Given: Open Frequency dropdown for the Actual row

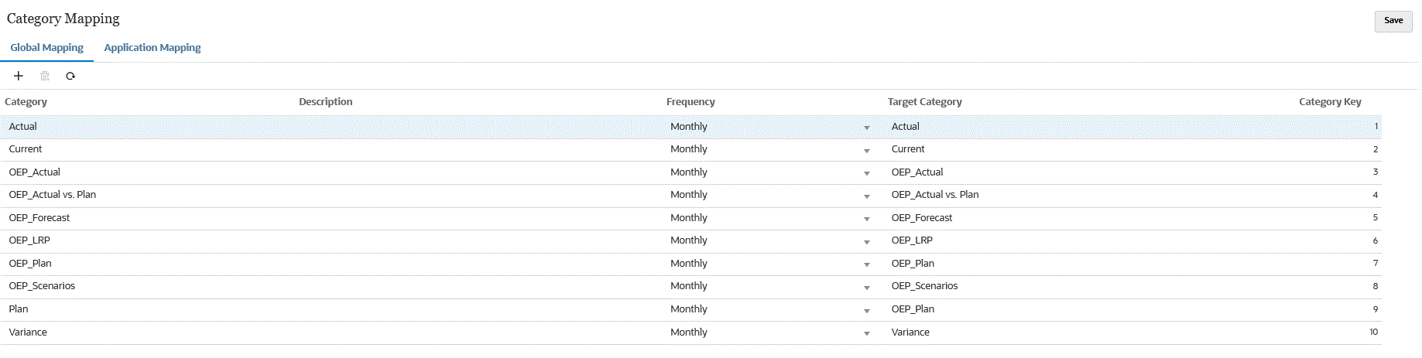Looking at the screenshot, I should tap(866, 128).
